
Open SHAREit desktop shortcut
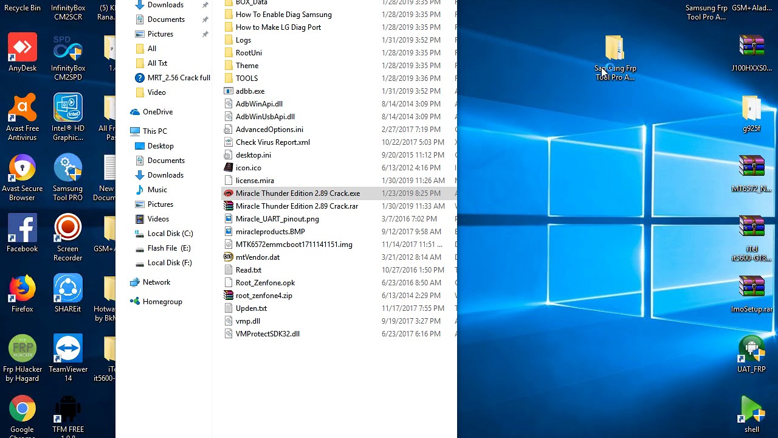pos(68,294)
